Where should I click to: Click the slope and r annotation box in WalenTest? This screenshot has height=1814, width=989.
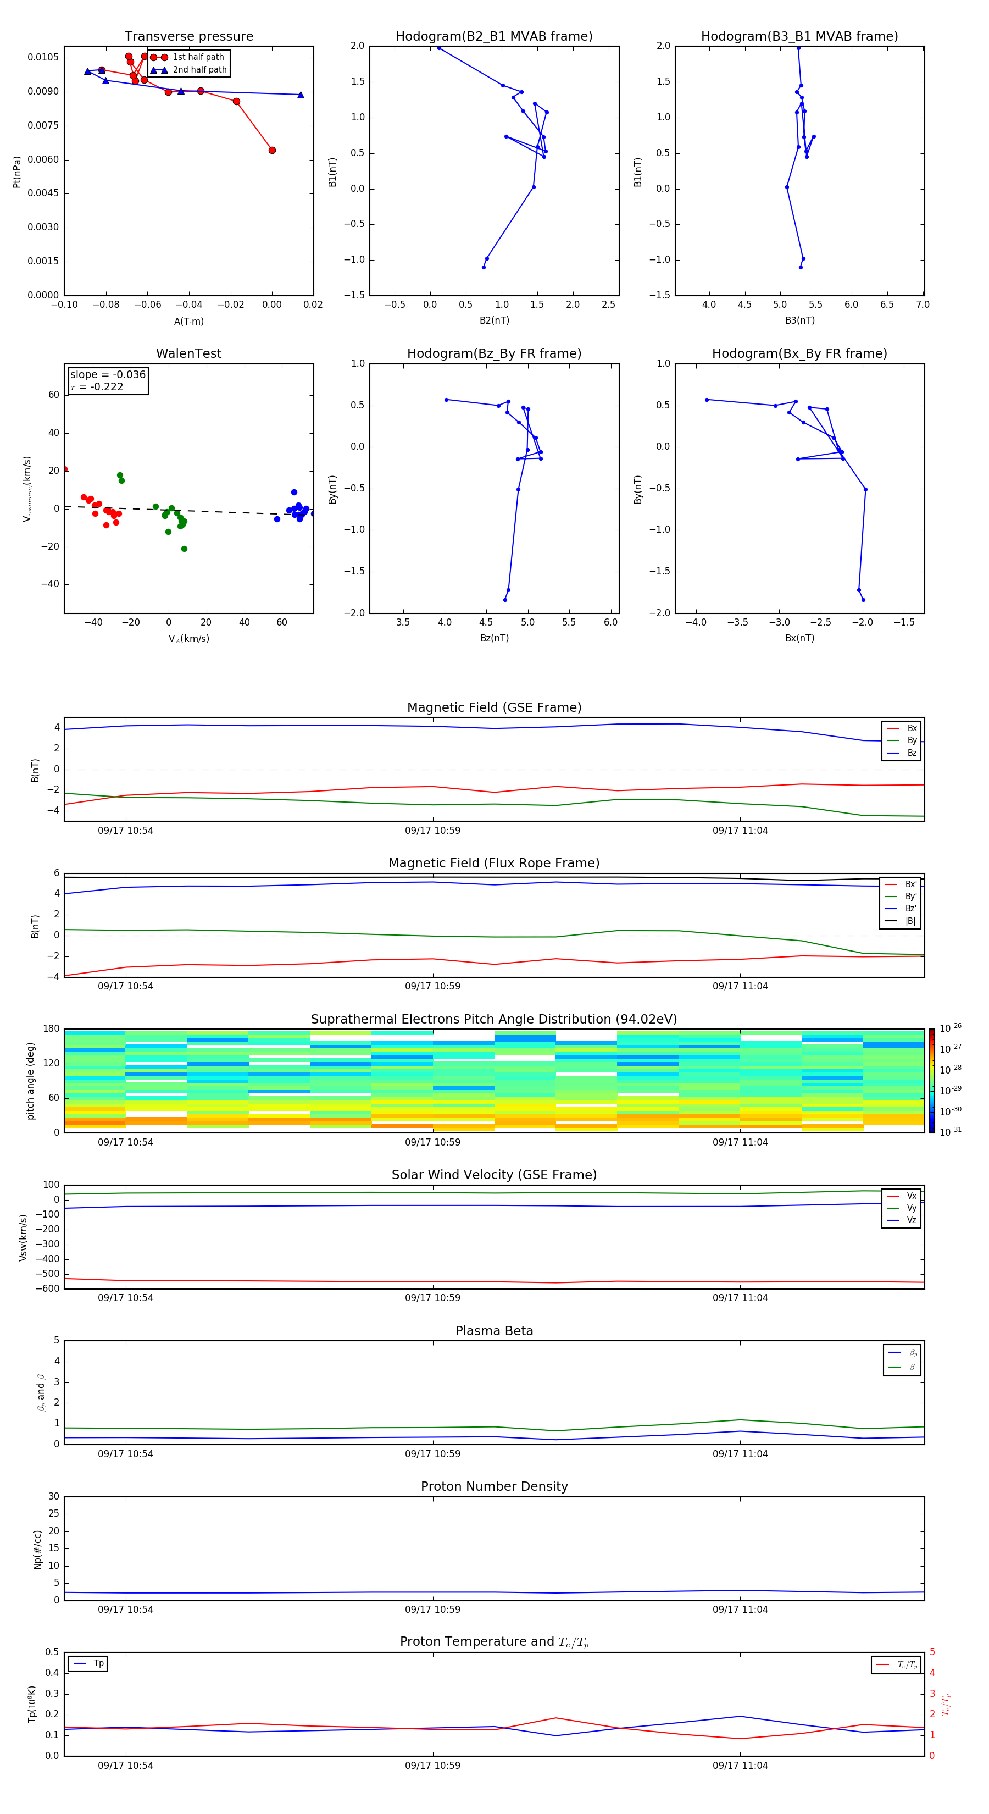point(108,381)
